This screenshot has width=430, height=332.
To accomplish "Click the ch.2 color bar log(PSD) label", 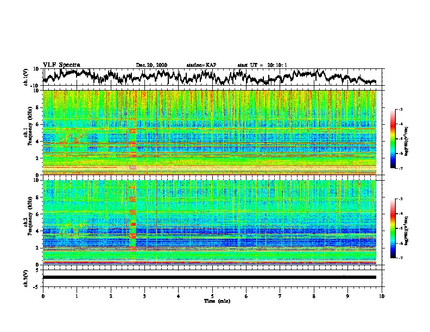I will (407, 229).
